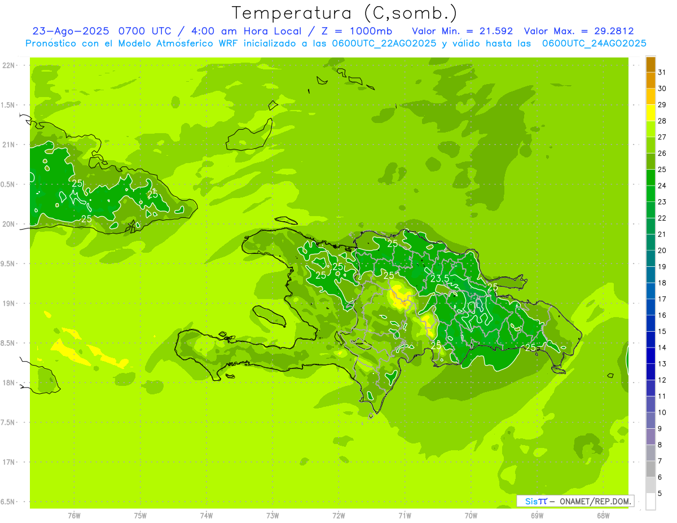This screenshot has height=523, width=677.
Task: Click the "6" value on the color scale
Action: pyautogui.click(x=660, y=477)
